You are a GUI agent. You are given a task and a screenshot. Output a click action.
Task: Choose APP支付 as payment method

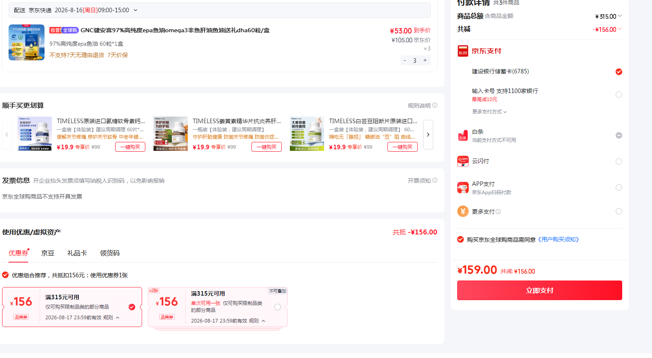(619, 188)
